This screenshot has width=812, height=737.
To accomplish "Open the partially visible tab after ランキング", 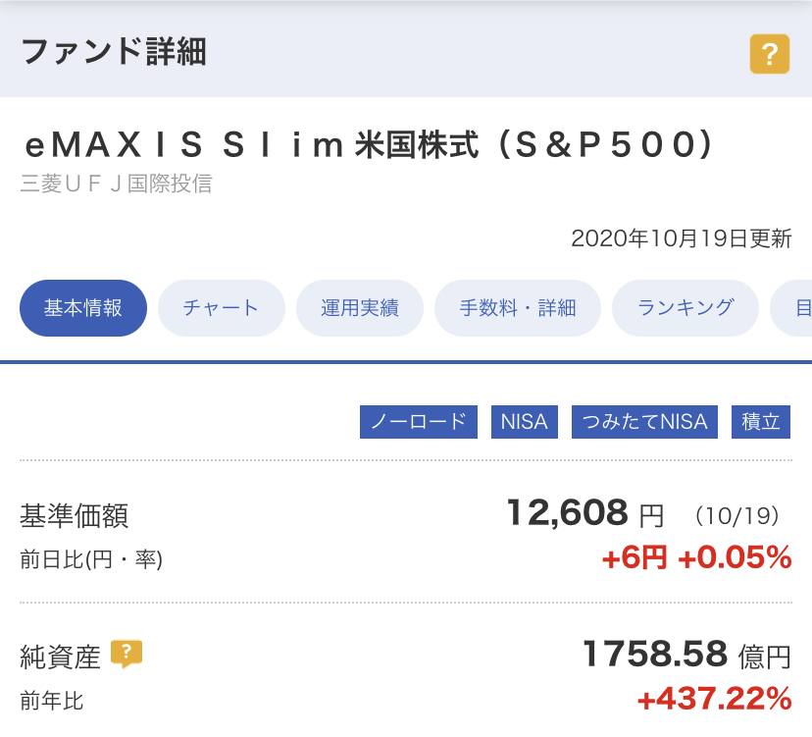I will point(792,308).
